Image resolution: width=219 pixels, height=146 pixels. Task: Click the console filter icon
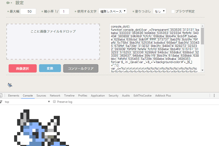(1, 102)
